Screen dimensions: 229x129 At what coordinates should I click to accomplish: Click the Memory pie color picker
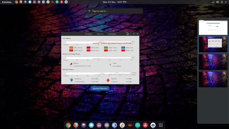pyautogui.click(x=71, y=64)
